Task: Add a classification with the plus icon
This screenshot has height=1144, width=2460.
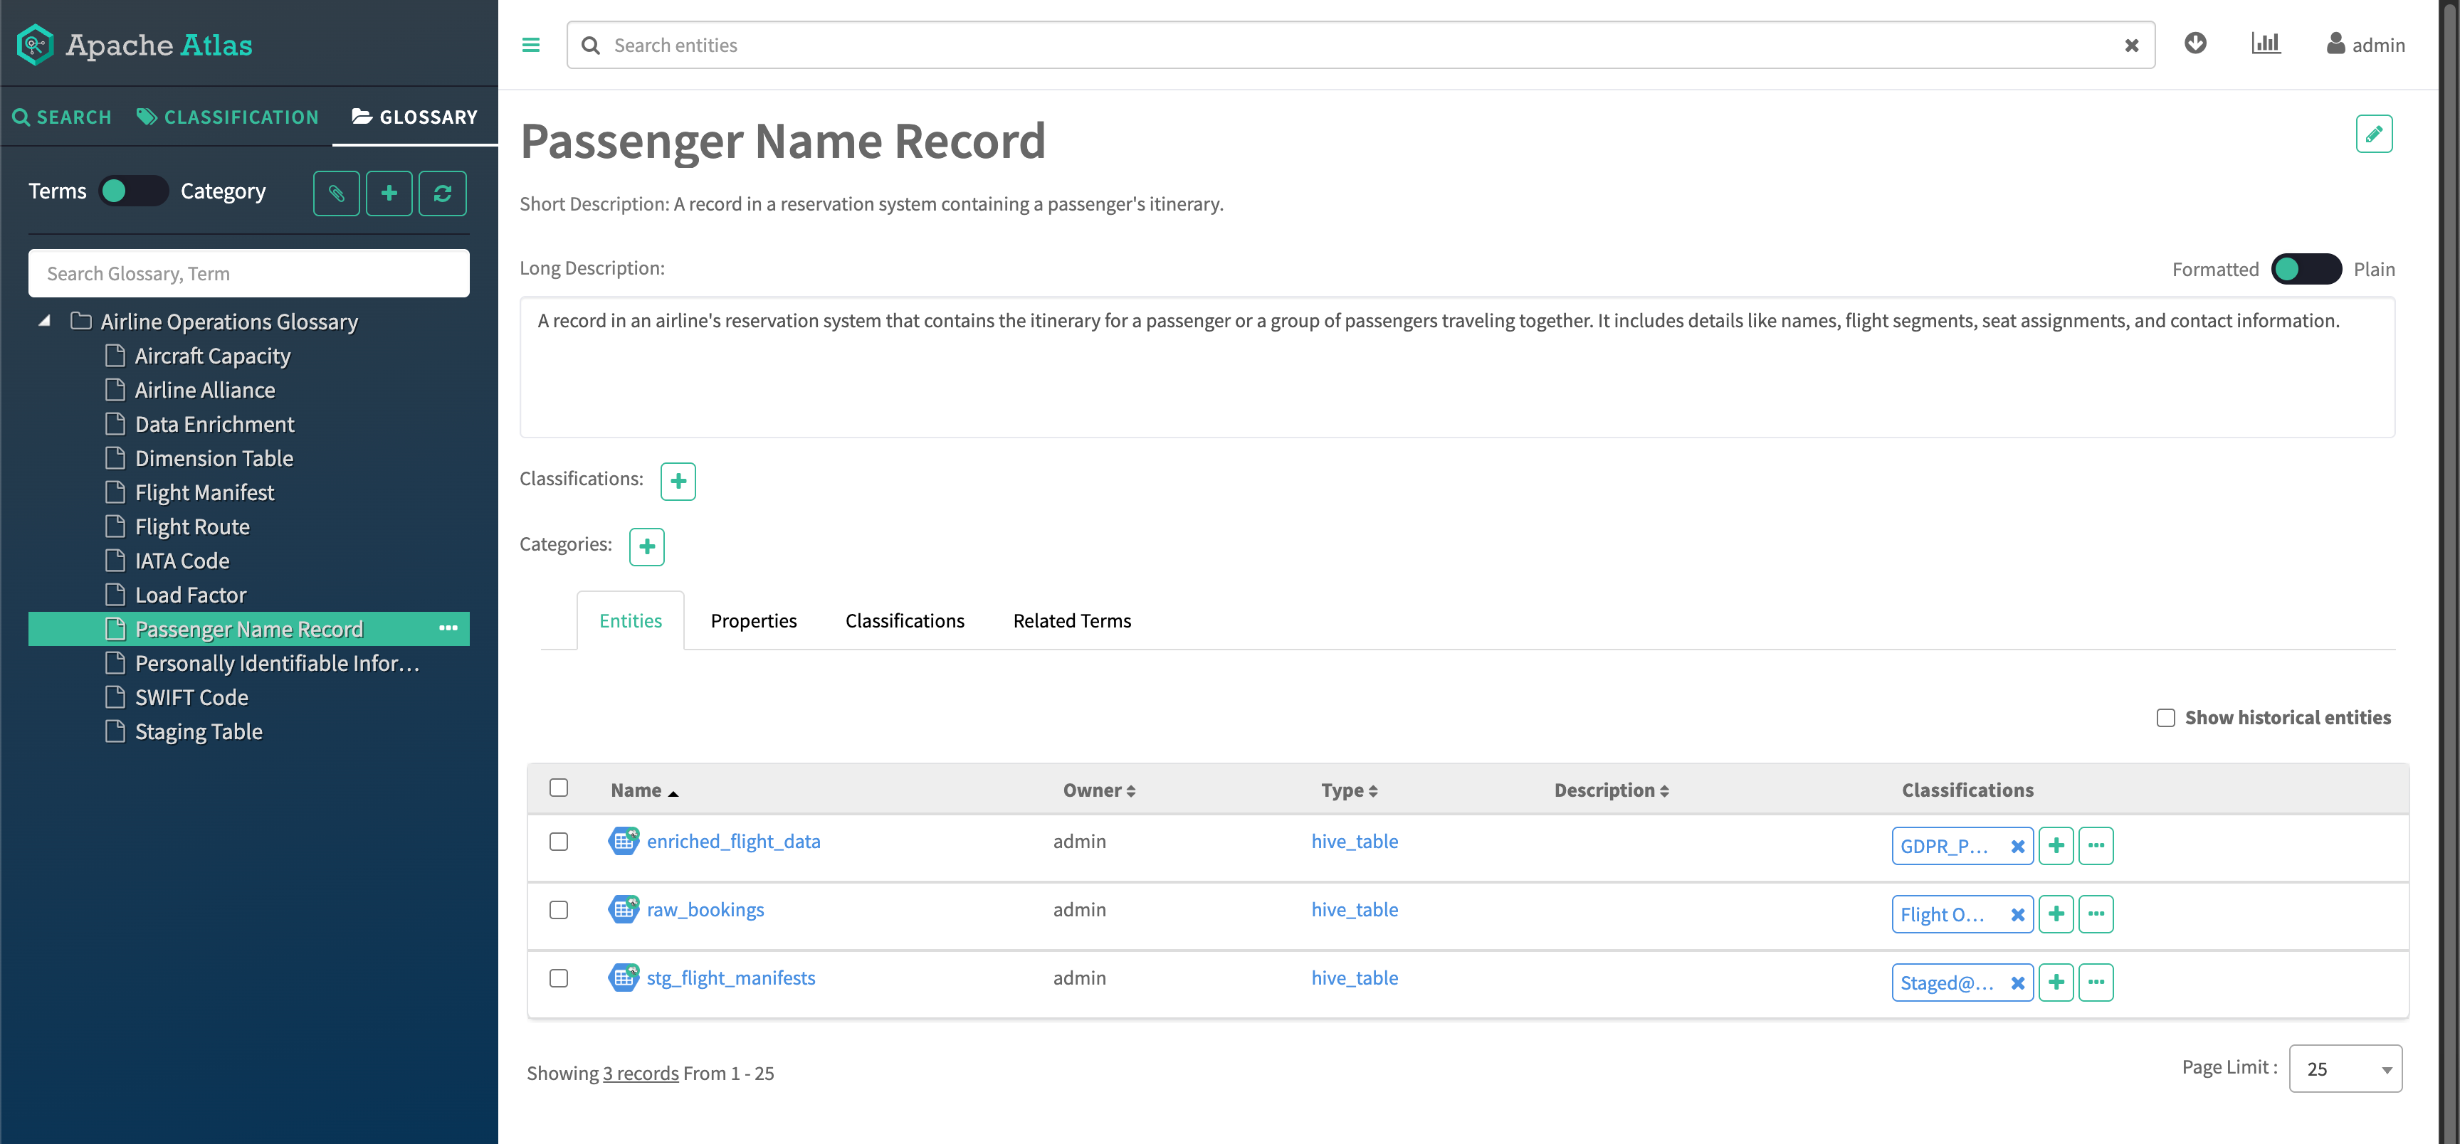Action: [678, 481]
